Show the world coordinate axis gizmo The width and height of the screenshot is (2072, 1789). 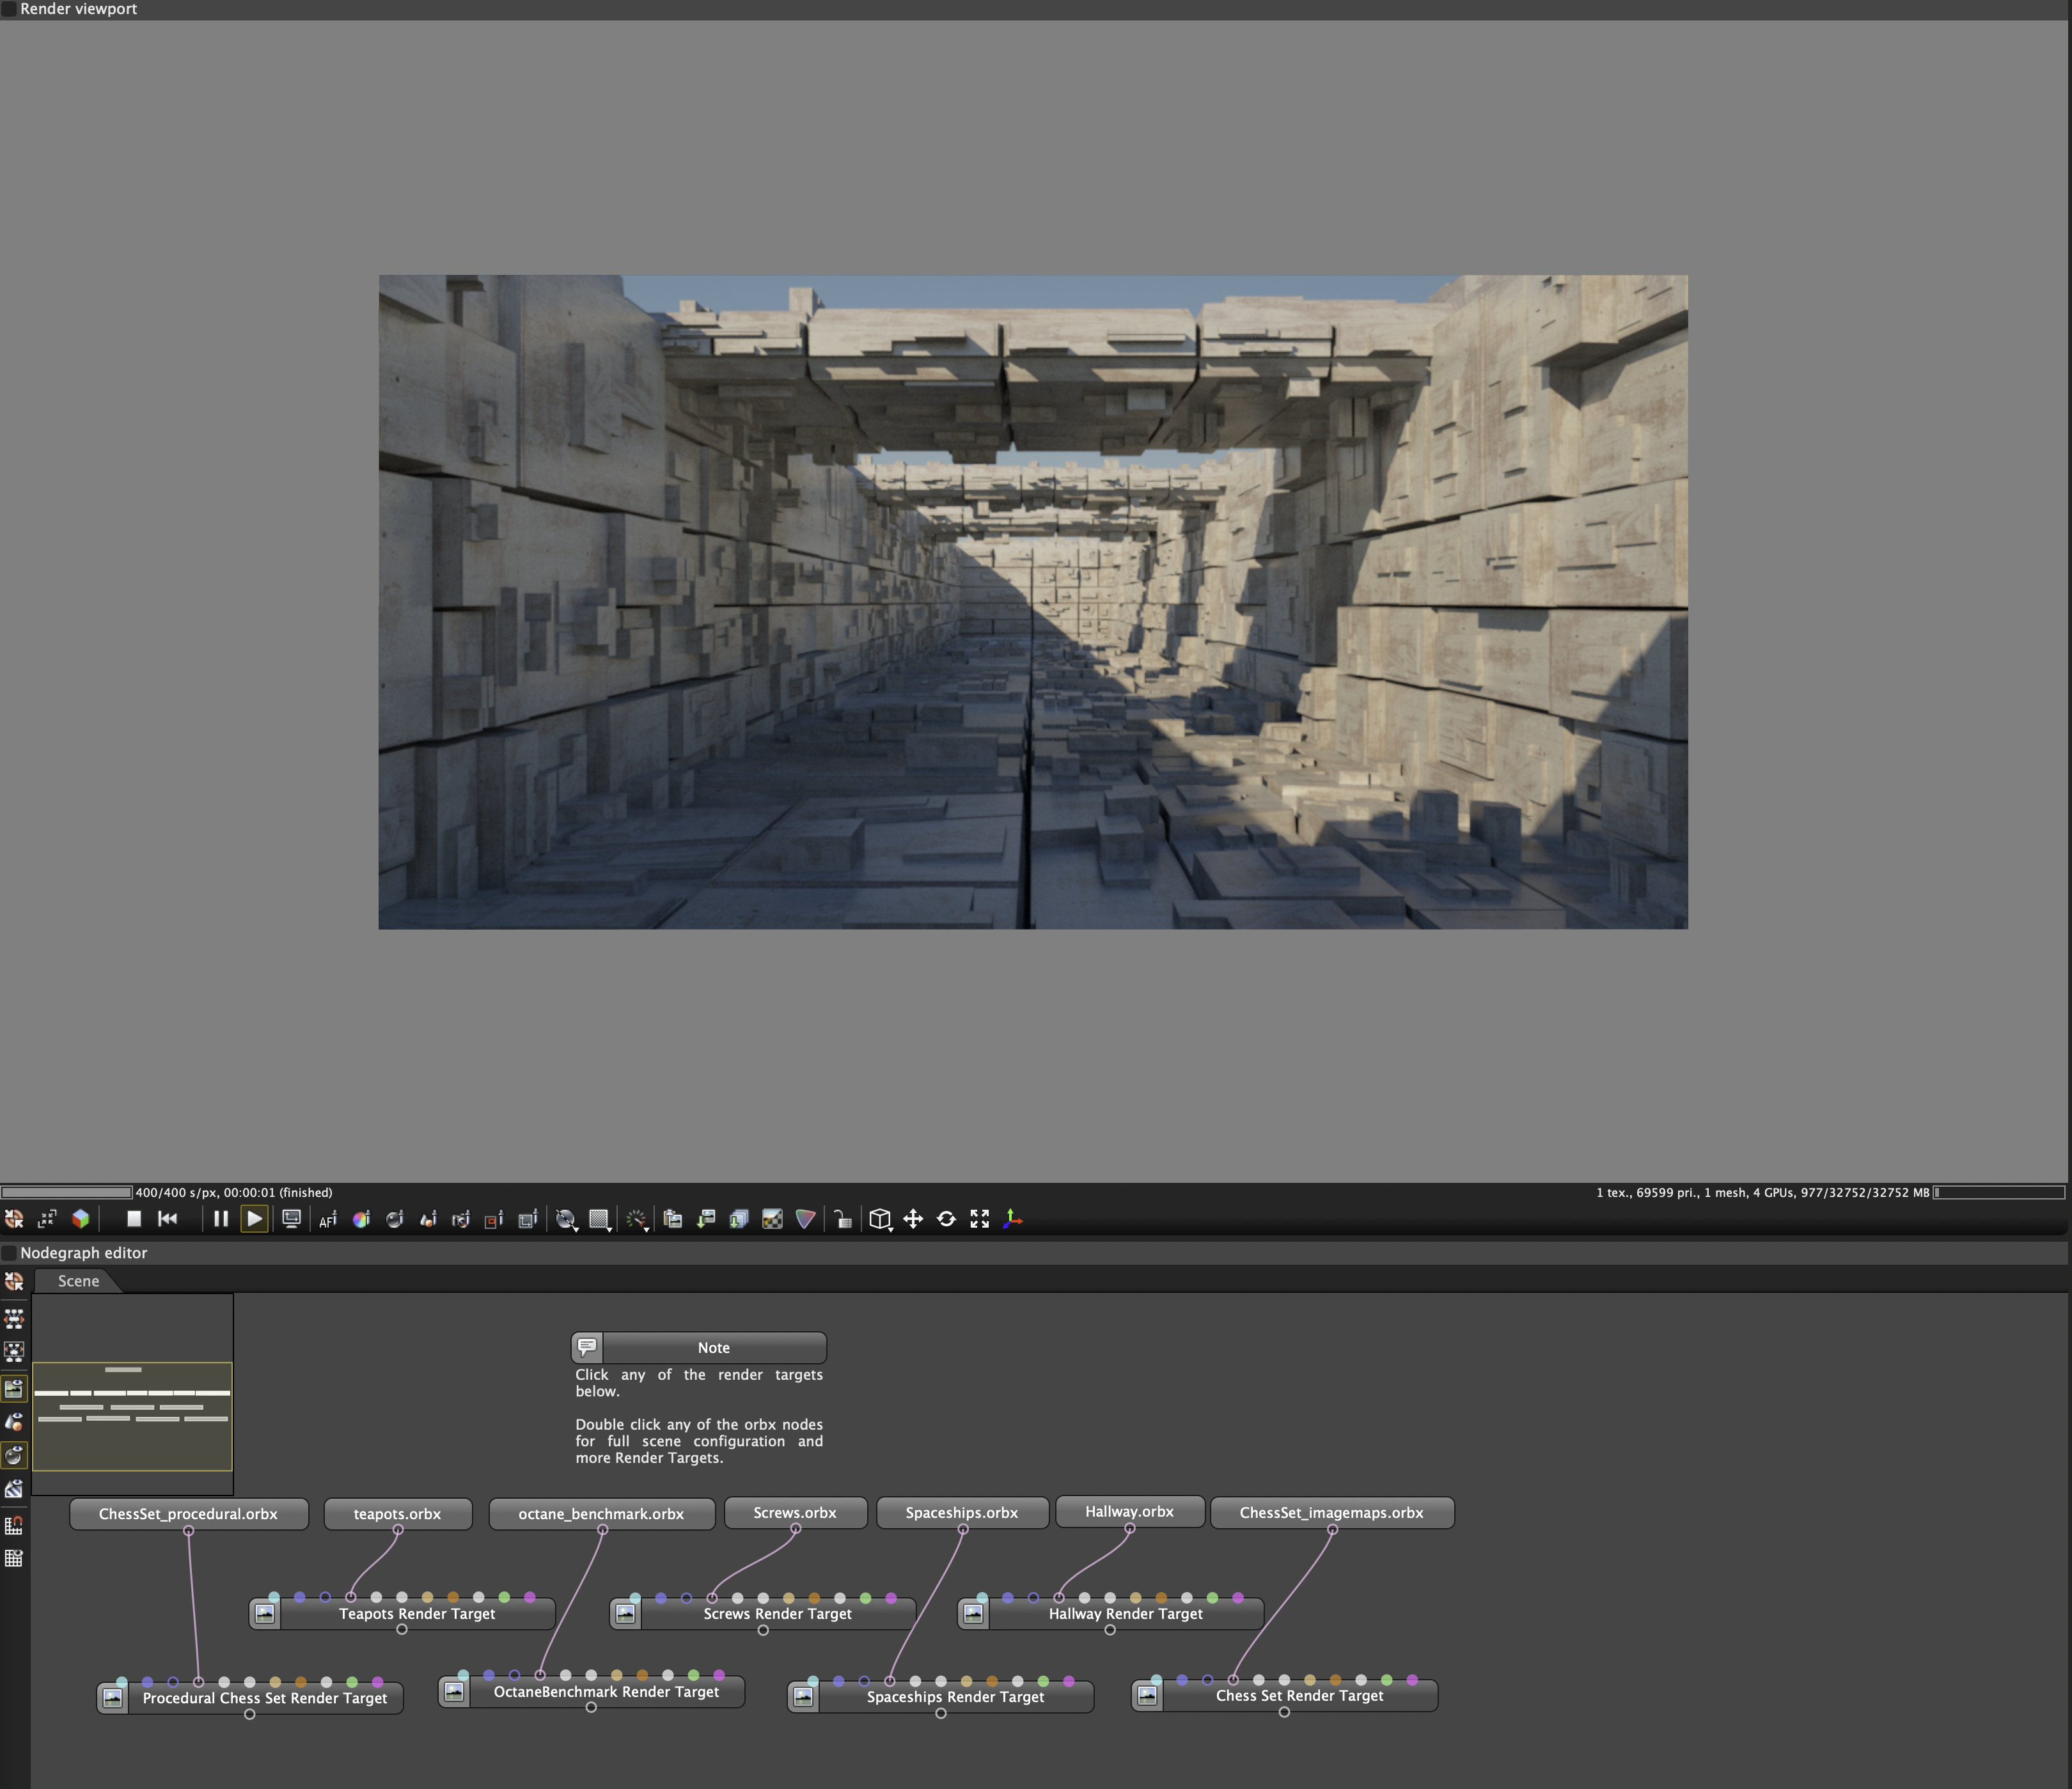[x=1012, y=1219]
